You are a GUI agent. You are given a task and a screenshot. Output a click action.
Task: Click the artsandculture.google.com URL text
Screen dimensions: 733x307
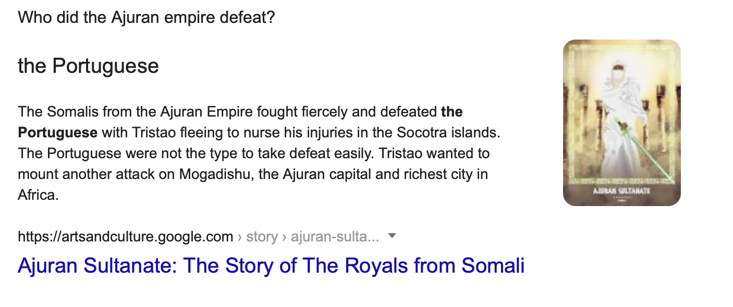tap(125, 237)
